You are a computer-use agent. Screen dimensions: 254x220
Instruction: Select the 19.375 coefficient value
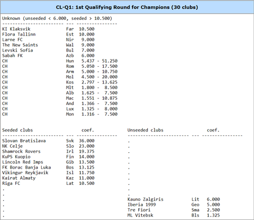[x=86, y=151]
